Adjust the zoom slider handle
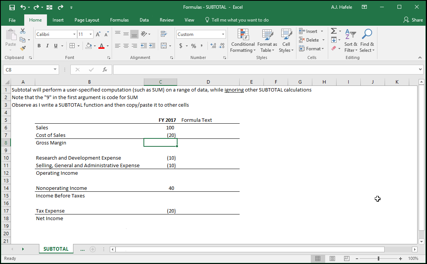427x264 pixels. (379, 258)
